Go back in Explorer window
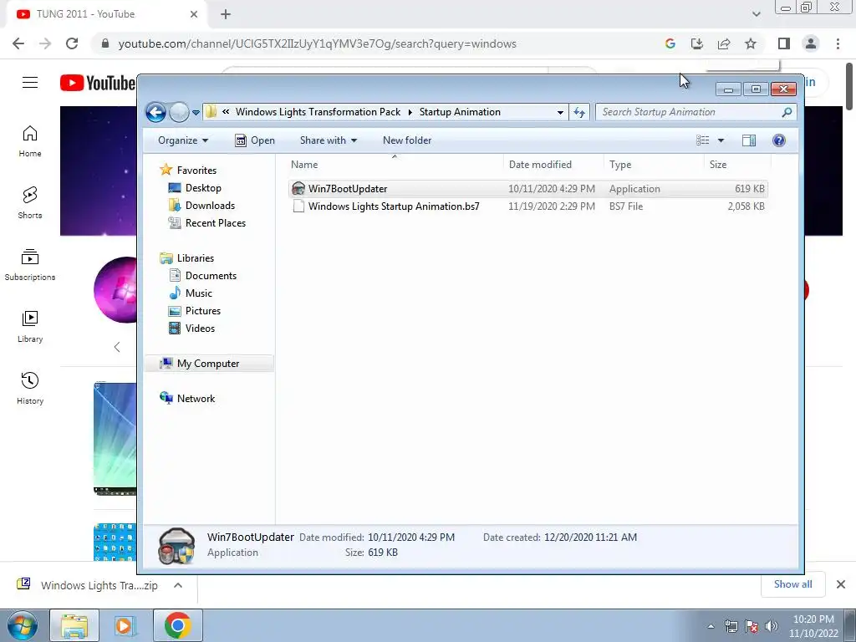 coord(155,113)
